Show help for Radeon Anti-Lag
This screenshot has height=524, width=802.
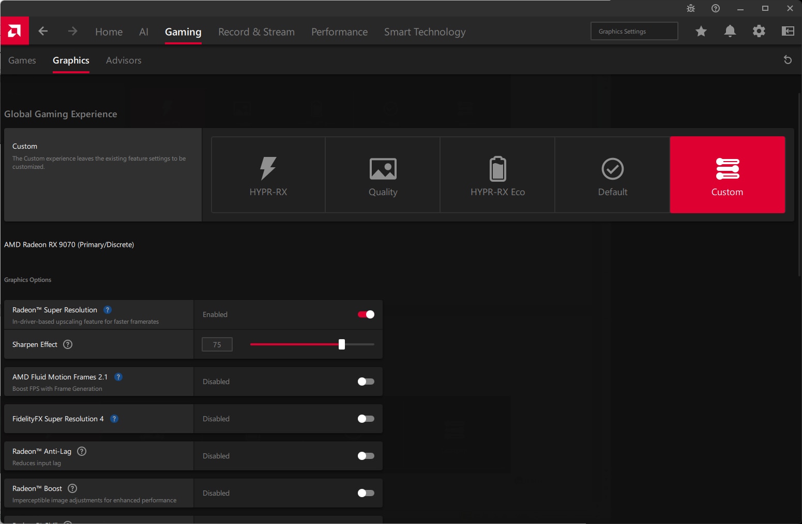coord(82,451)
